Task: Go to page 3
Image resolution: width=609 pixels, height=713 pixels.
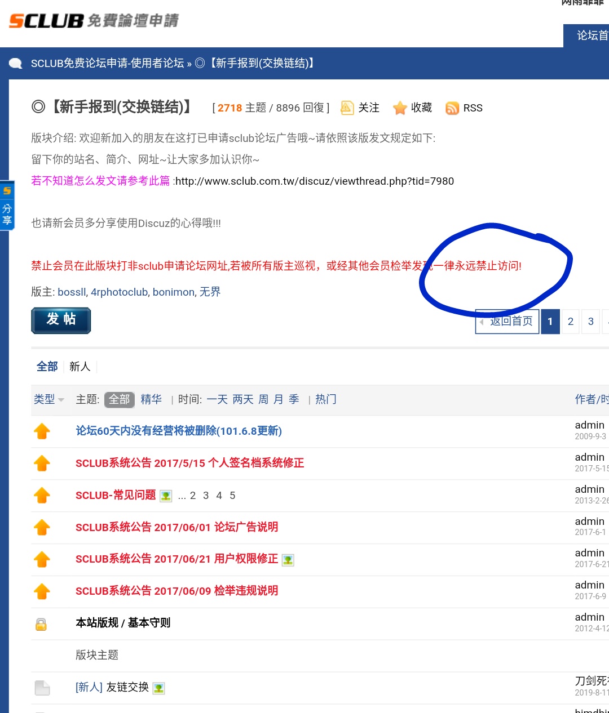Action: [x=591, y=322]
